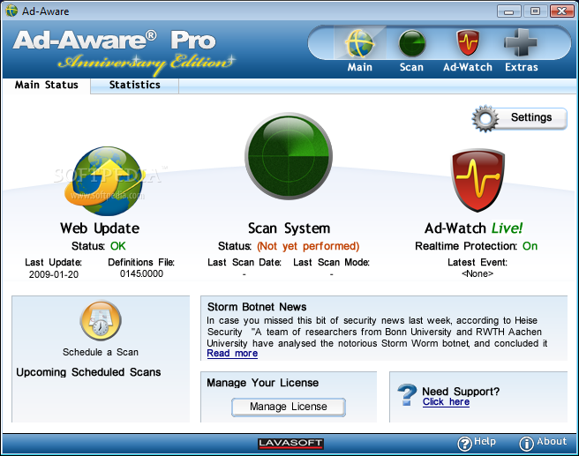Click the Help question circle icon
Image resolution: width=579 pixels, height=456 pixels.
pyautogui.click(x=464, y=444)
